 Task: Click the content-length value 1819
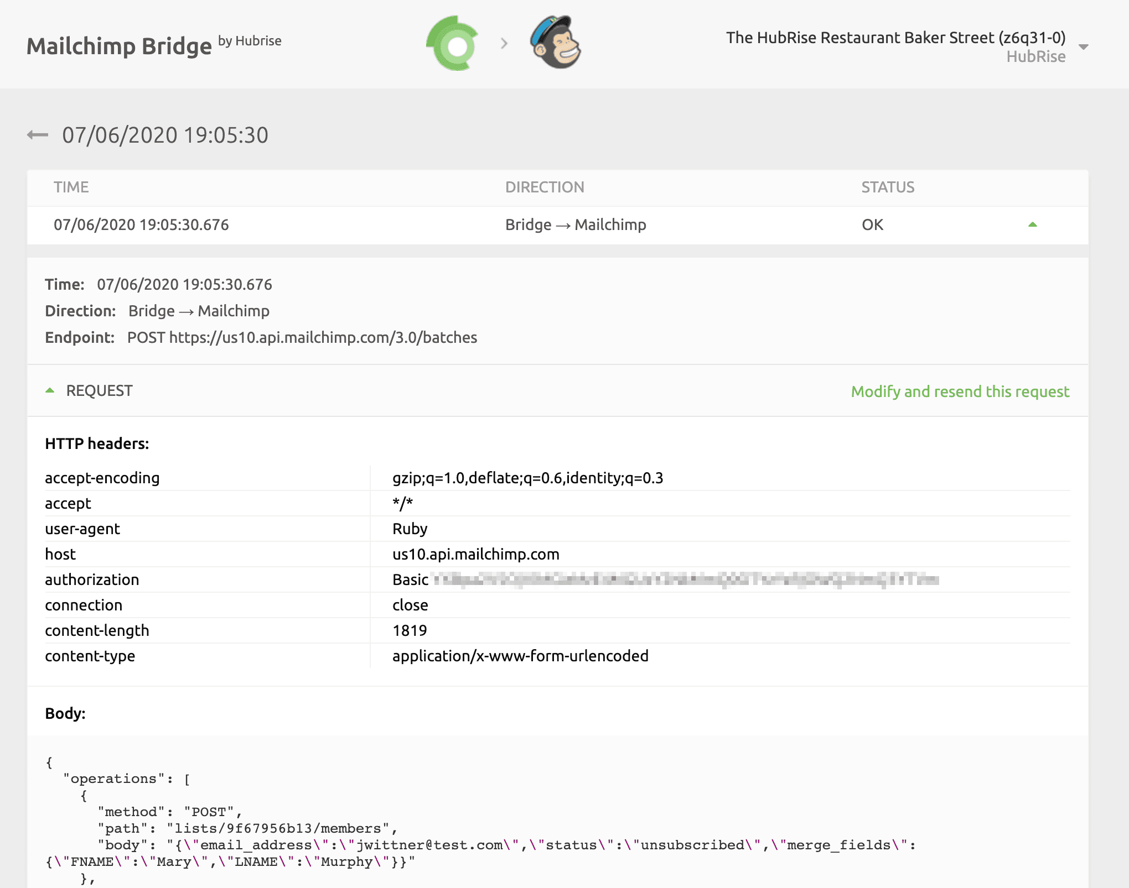click(x=410, y=630)
